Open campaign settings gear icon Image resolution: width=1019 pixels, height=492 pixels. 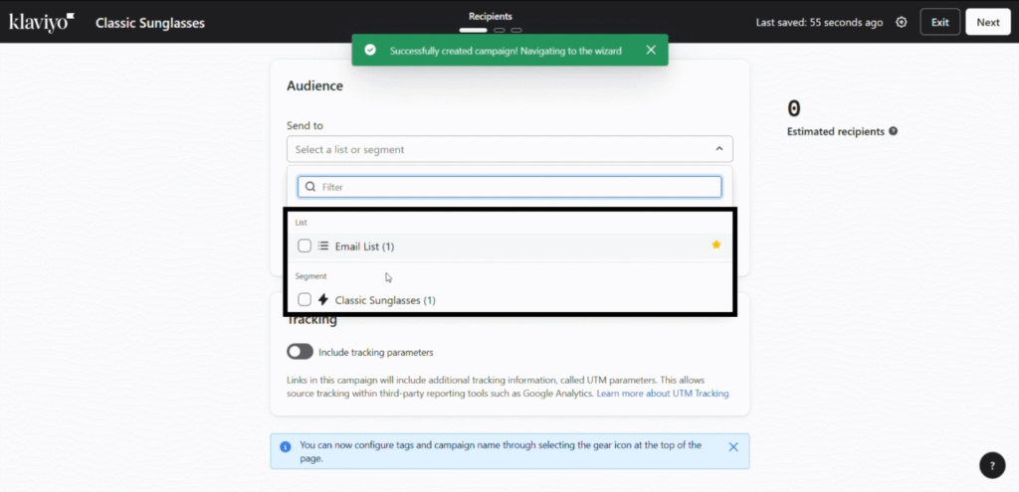coord(902,22)
